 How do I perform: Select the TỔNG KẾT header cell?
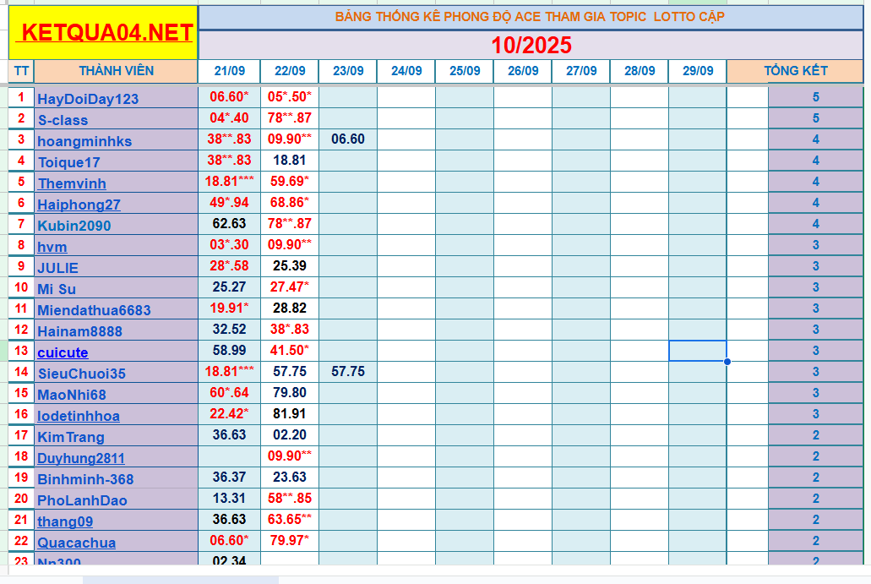tap(795, 71)
